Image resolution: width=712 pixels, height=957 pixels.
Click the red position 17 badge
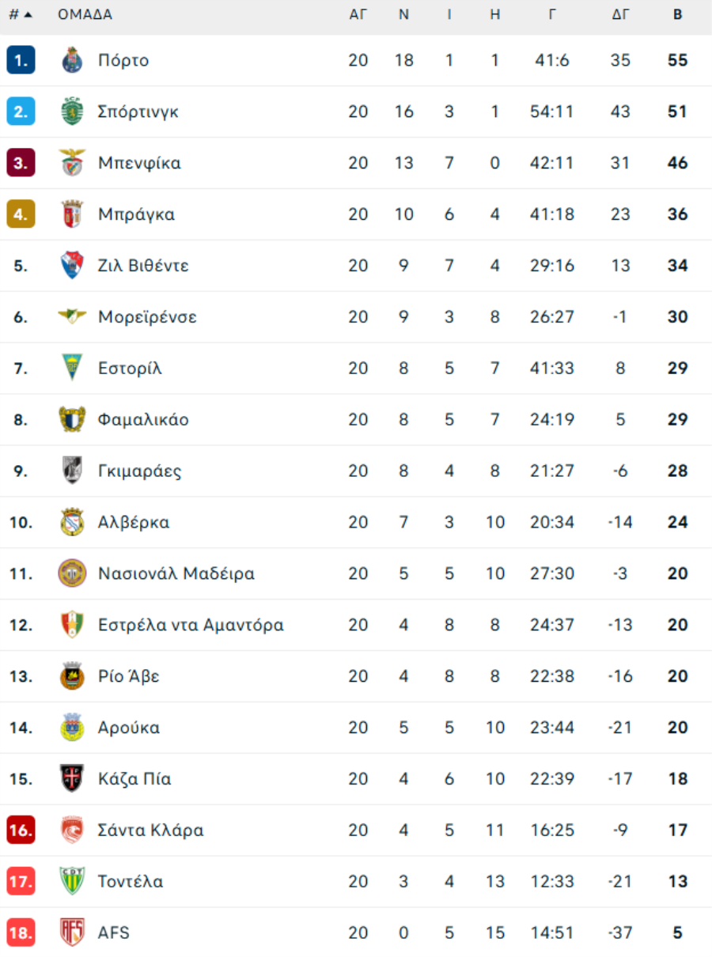pos(21,881)
